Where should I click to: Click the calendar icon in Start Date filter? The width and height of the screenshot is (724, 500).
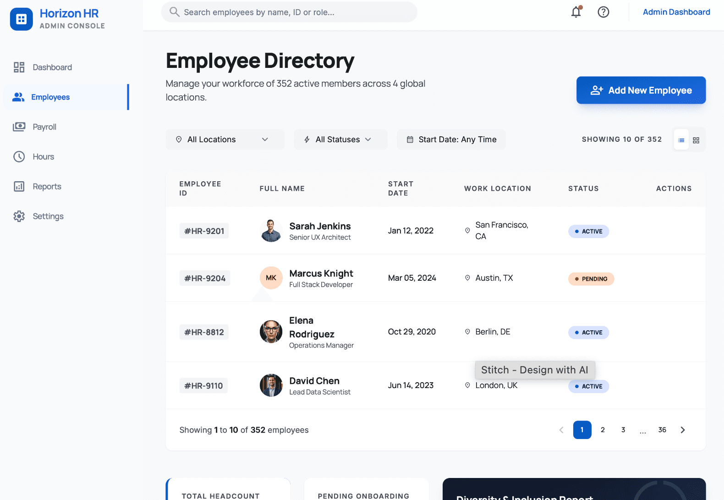(410, 139)
